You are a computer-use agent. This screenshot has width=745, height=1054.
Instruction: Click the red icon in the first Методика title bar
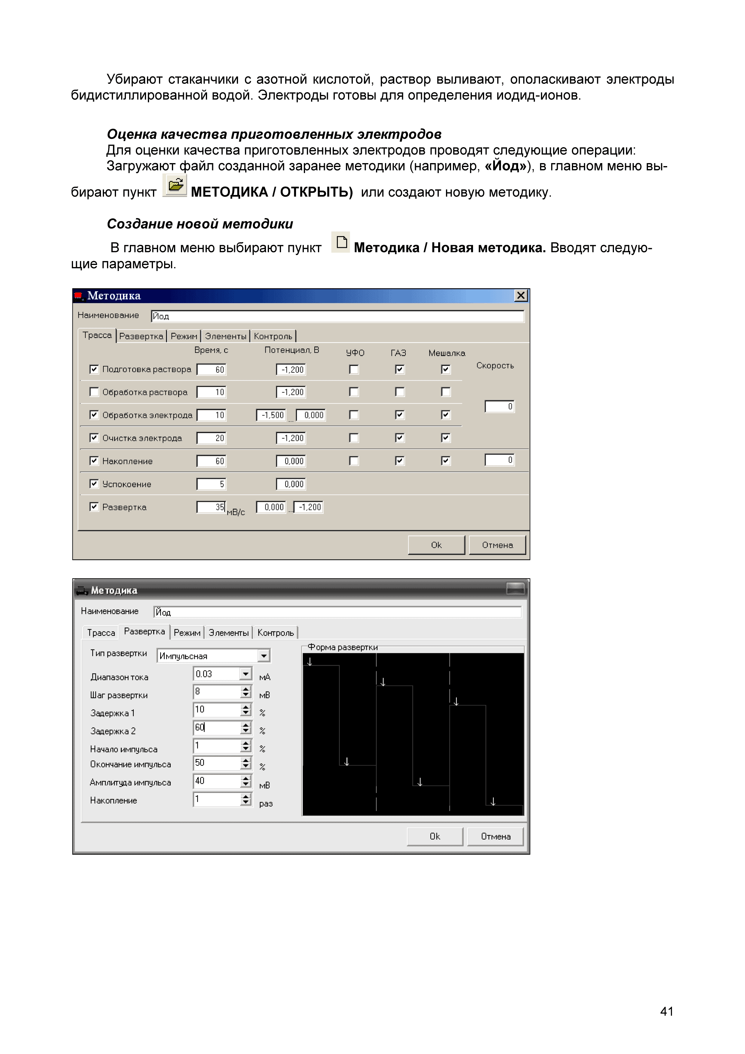78,296
